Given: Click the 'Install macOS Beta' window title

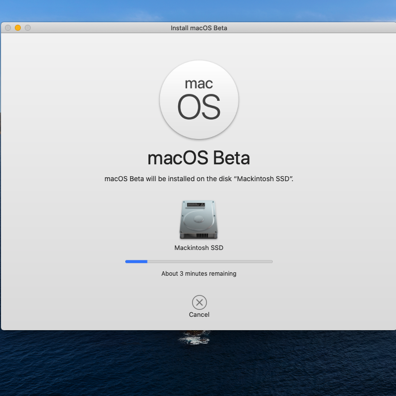Looking at the screenshot, I should pyautogui.click(x=199, y=28).
